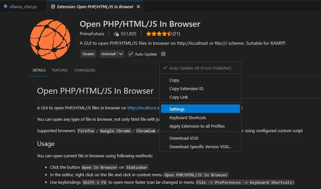This screenshot has width=321, height=189.
Task: Open the CHANGELOG tab
Action: coord(85,70)
